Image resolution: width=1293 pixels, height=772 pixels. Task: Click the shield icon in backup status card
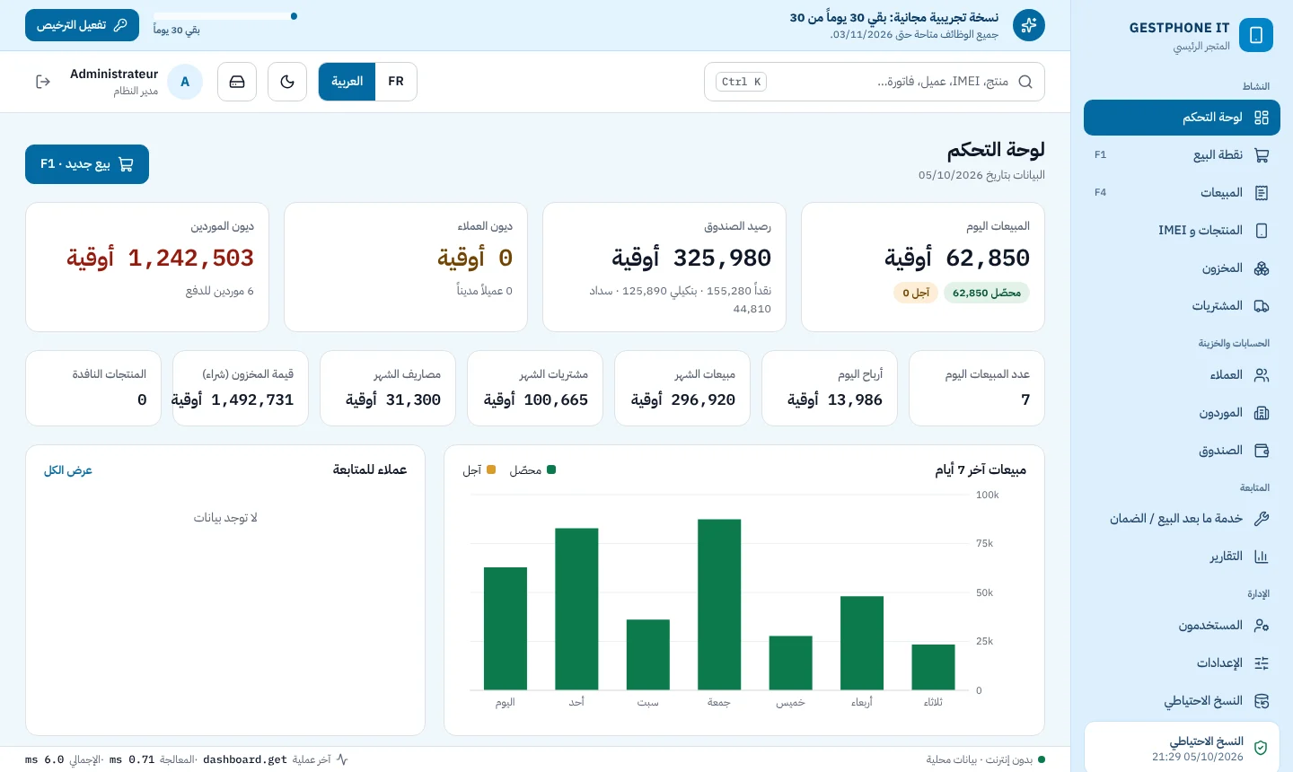[1261, 748]
